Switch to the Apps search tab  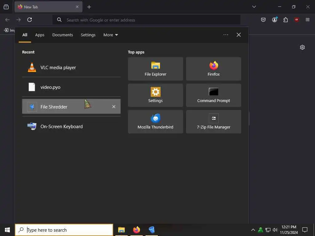(x=40, y=35)
